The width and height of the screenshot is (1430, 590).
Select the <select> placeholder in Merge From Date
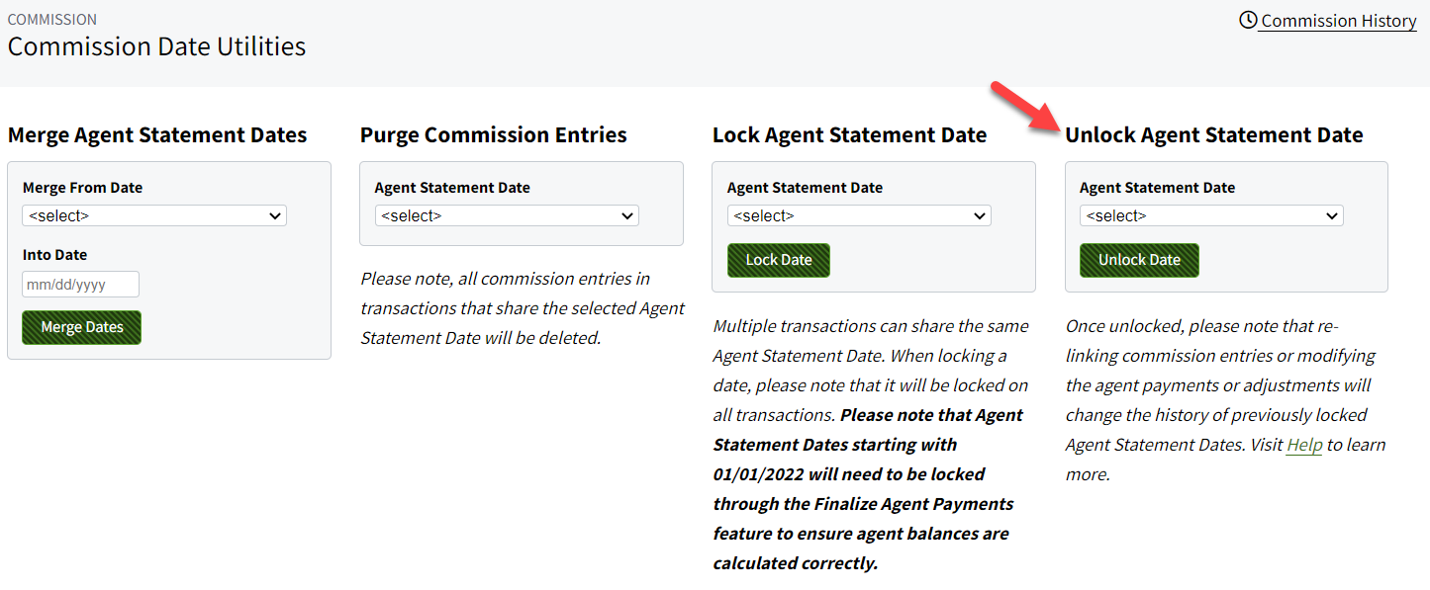[x=59, y=215]
